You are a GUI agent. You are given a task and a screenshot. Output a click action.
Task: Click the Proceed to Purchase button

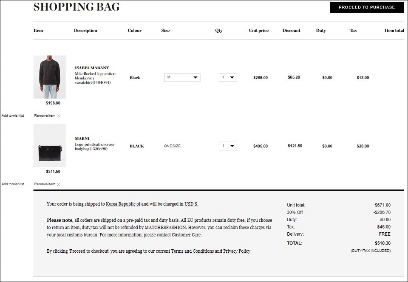[x=367, y=7]
